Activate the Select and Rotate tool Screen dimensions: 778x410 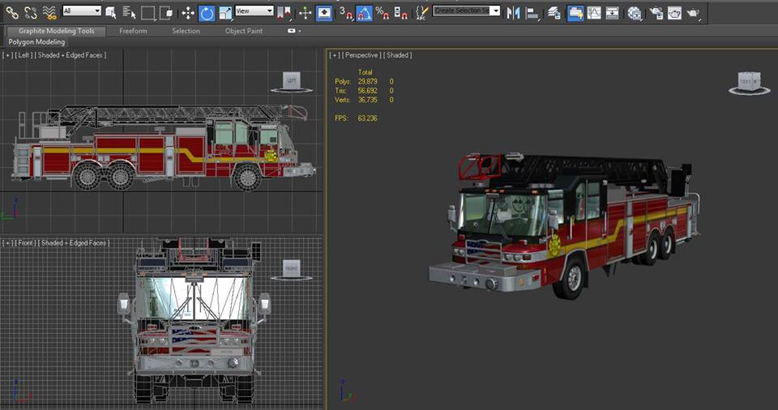pos(207,12)
